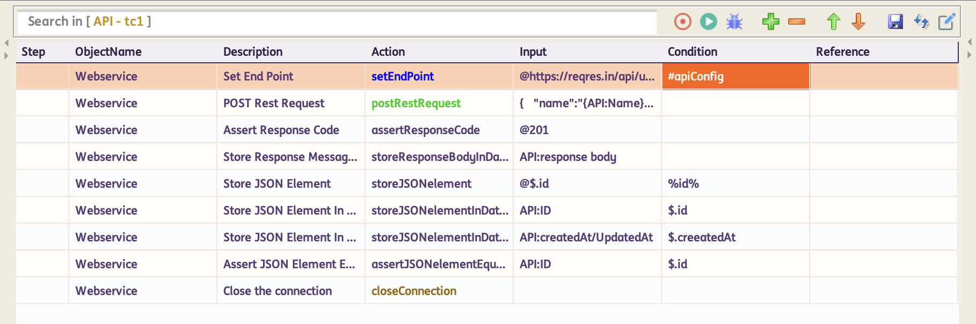
Task: Click the blue swap arrows icon
Action: click(921, 21)
